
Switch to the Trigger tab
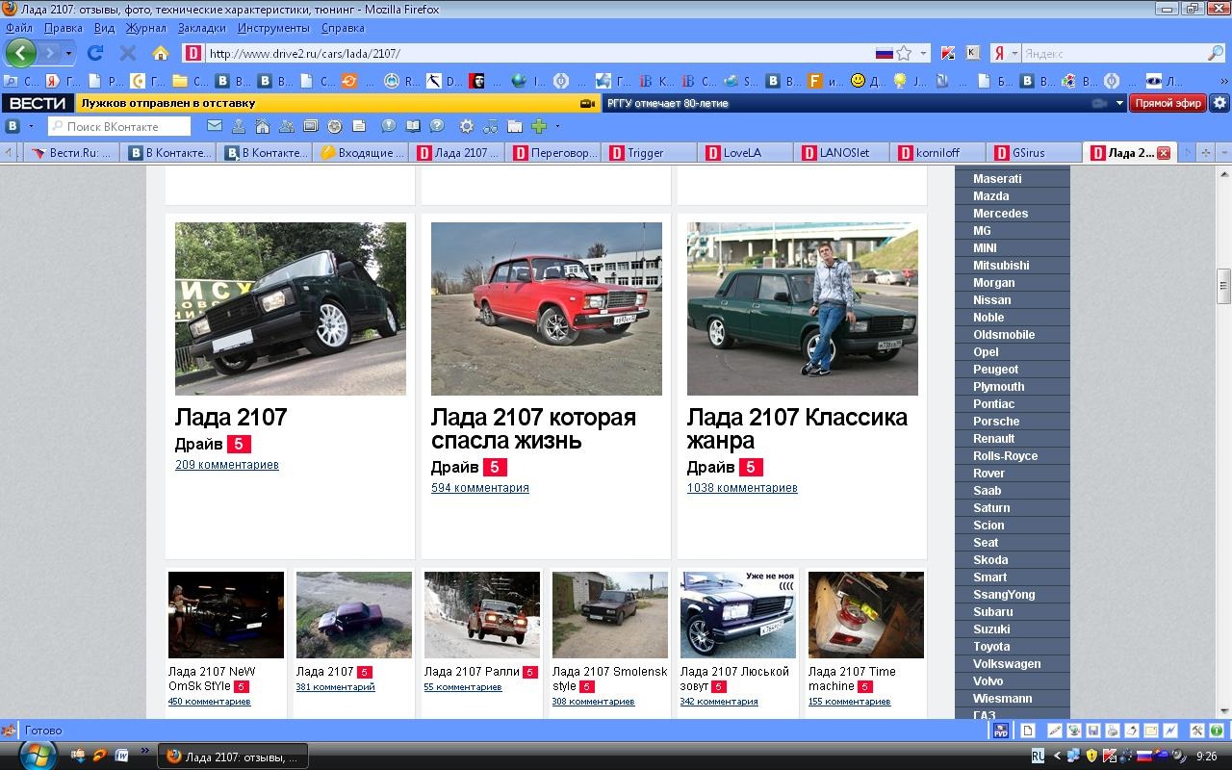point(648,152)
